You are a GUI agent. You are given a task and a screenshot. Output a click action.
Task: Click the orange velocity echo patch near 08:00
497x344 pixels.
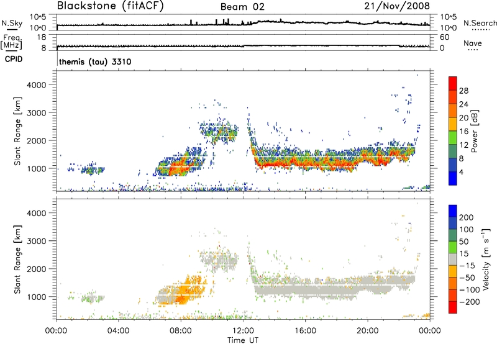pos(182,291)
